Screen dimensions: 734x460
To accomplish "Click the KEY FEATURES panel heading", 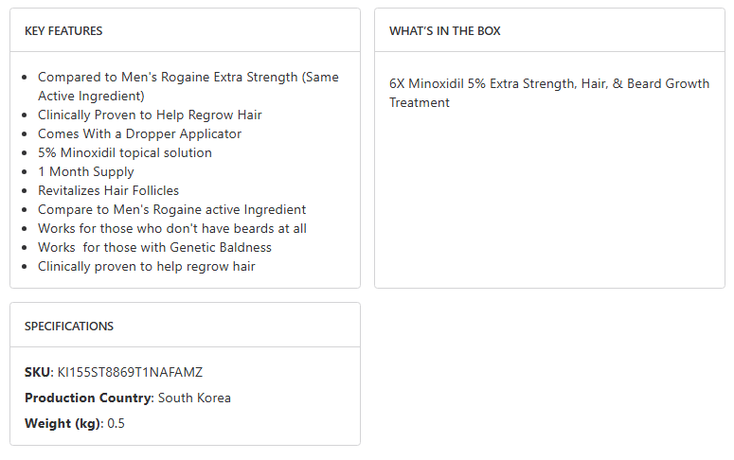I will click(x=63, y=31).
